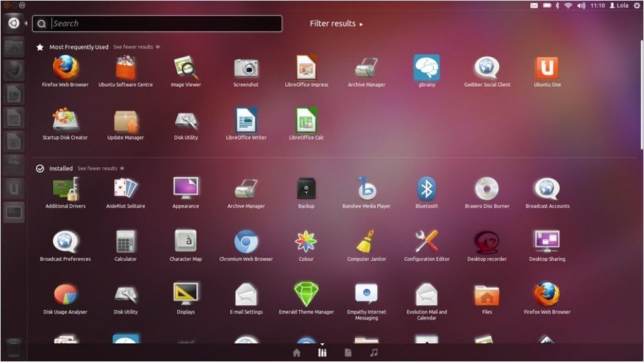644x362 pixels.
Task: Open Firefox Web Browser in Most Frequently Used
Action: [65, 68]
